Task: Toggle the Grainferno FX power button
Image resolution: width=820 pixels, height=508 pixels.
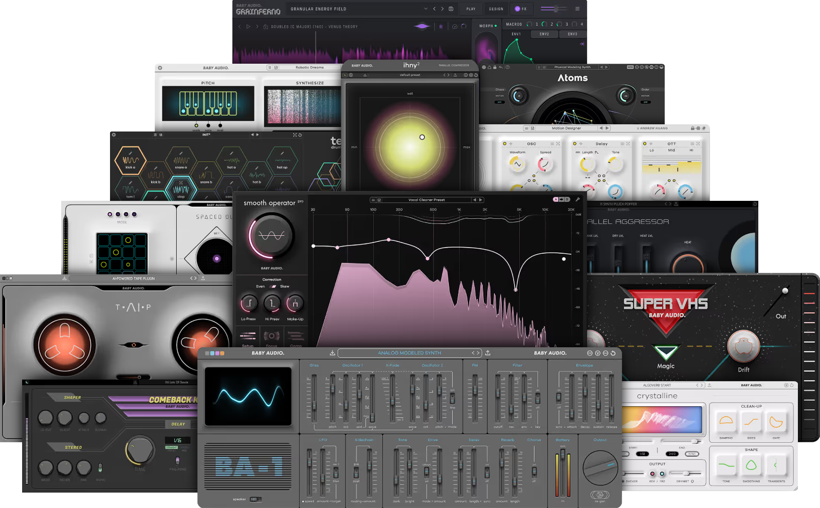Action: pos(517,9)
